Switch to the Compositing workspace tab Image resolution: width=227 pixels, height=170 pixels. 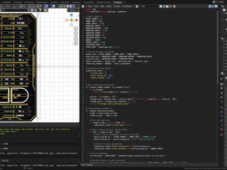pos(88,2)
